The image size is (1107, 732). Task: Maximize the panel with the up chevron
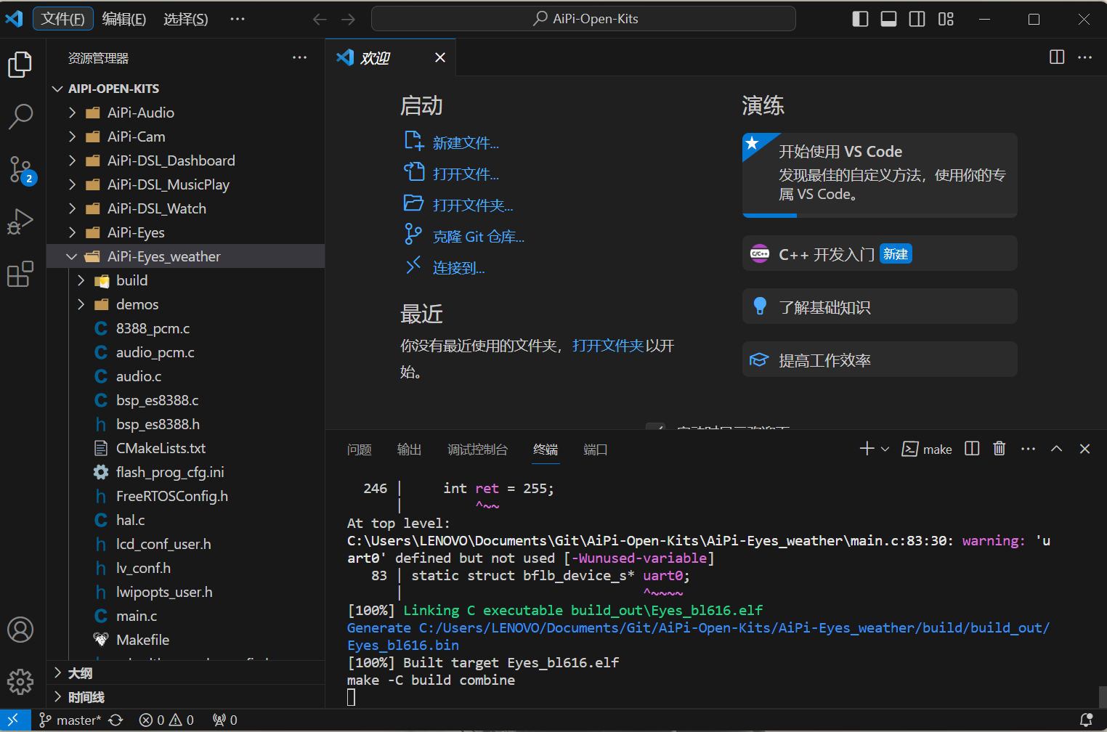(1057, 449)
